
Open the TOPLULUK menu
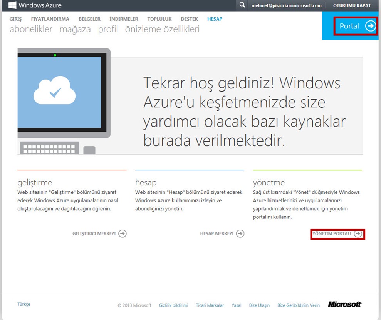point(159,19)
